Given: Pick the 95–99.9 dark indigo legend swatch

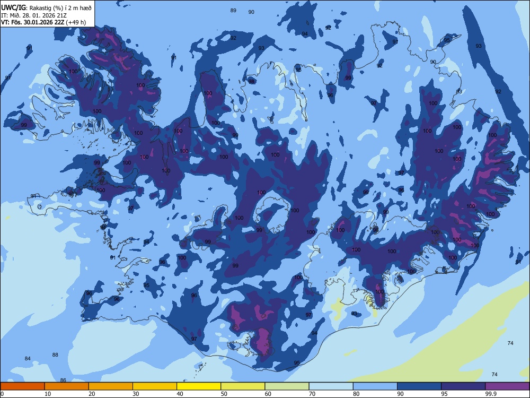Looking at the screenshot, I should coord(463,386).
